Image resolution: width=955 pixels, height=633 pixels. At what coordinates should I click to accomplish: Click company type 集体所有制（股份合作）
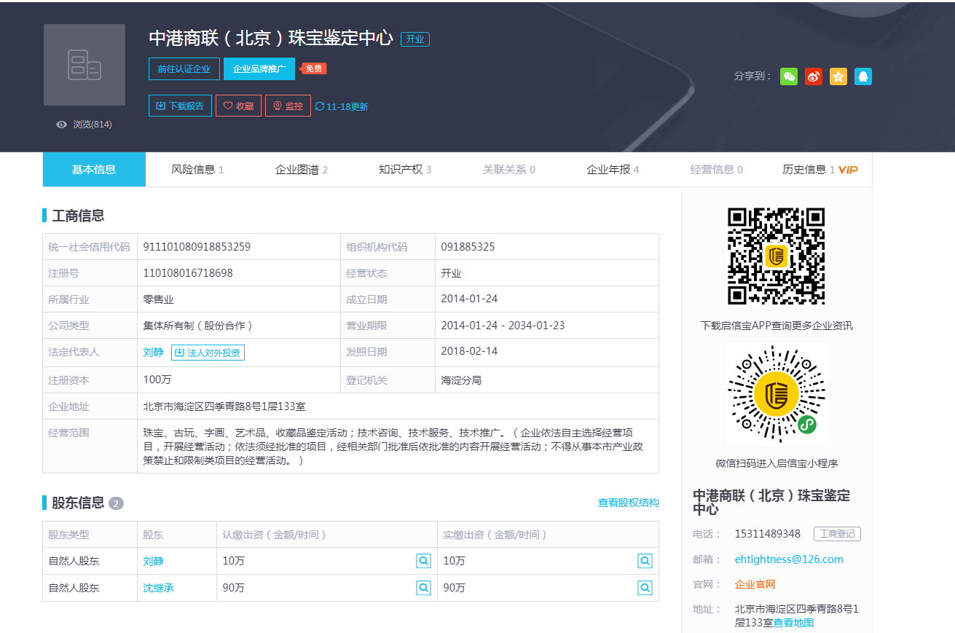[x=197, y=326]
